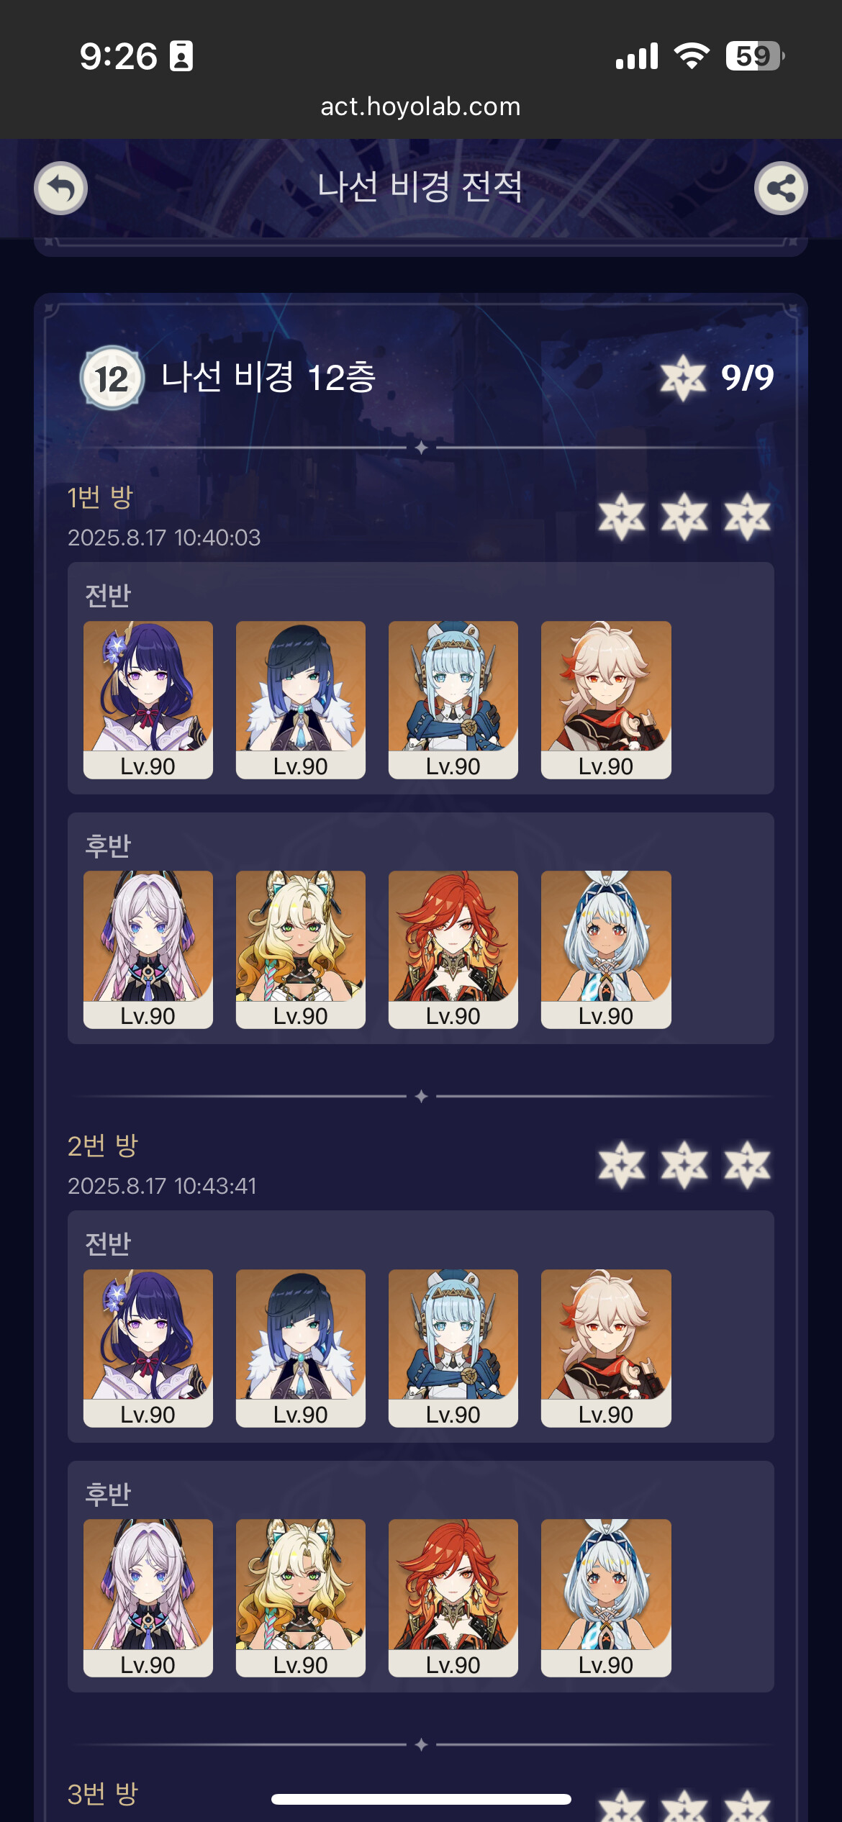Screen dimensions: 842x1822
Task: Select white-haired red-streak character in room 1 first half
Action: [x=606, y=699]
